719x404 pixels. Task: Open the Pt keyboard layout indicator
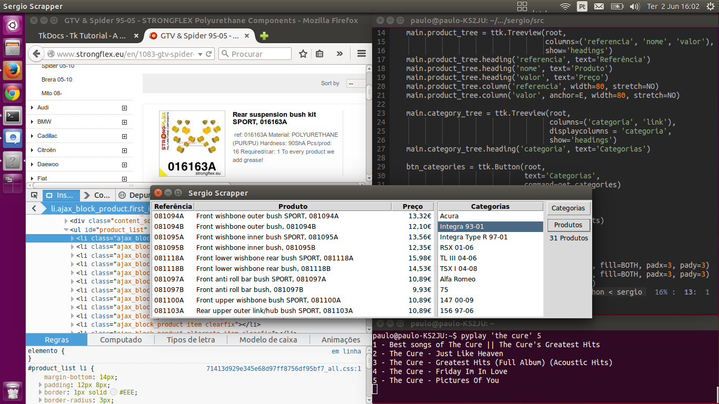point(582,6)
